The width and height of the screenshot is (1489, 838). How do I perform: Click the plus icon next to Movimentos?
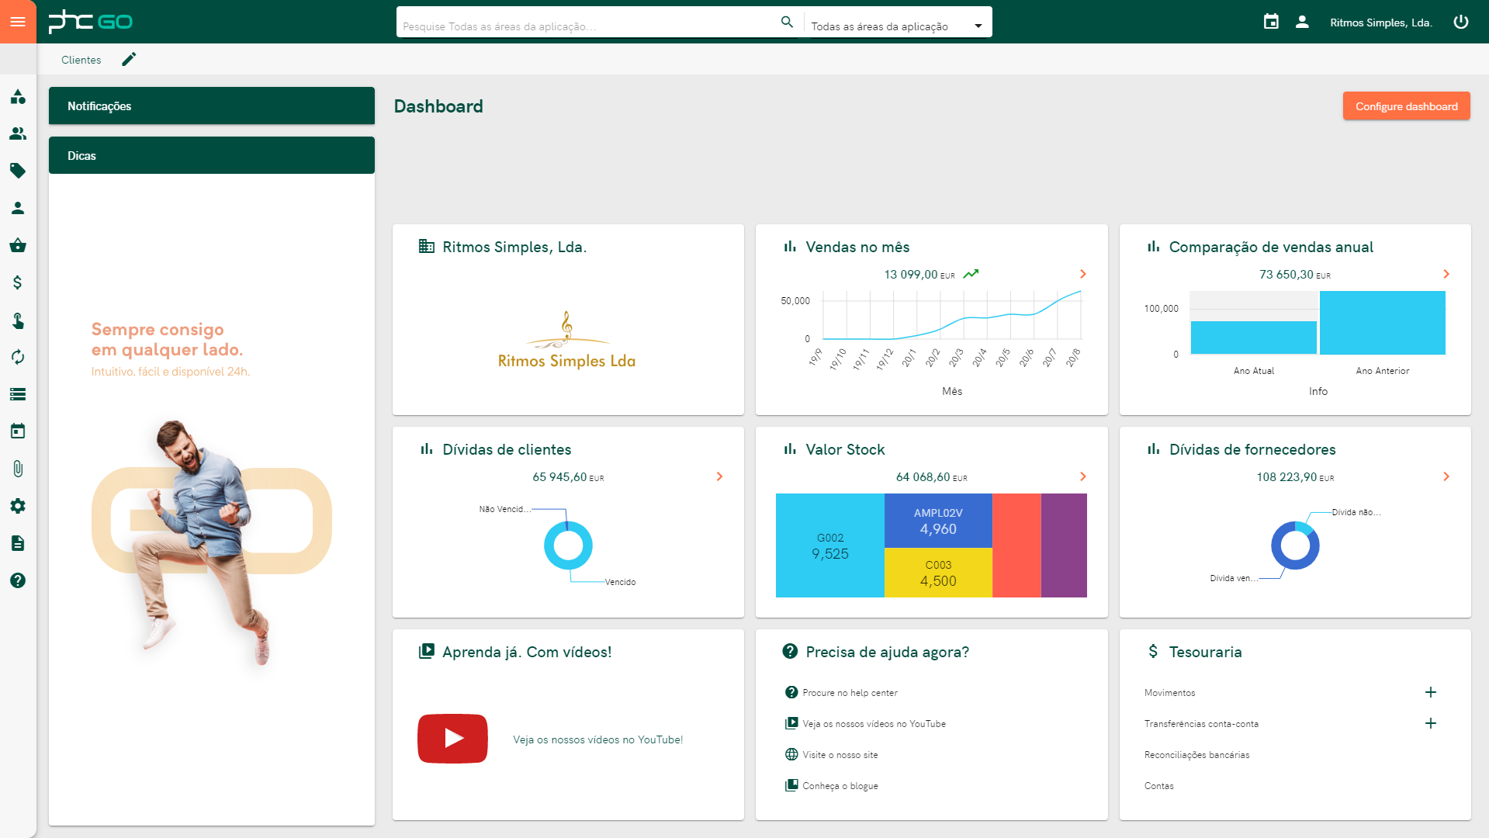[x=1431, y=692]
